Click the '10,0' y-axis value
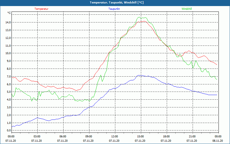The height and width of the screenshot is (144, 230). tap(8, 53)
